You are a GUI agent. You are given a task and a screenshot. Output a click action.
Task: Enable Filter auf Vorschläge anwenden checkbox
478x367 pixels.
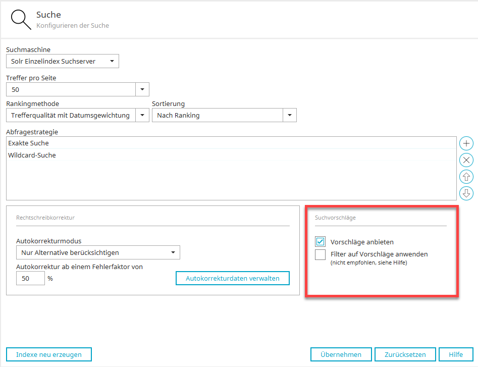click(320, 254)
